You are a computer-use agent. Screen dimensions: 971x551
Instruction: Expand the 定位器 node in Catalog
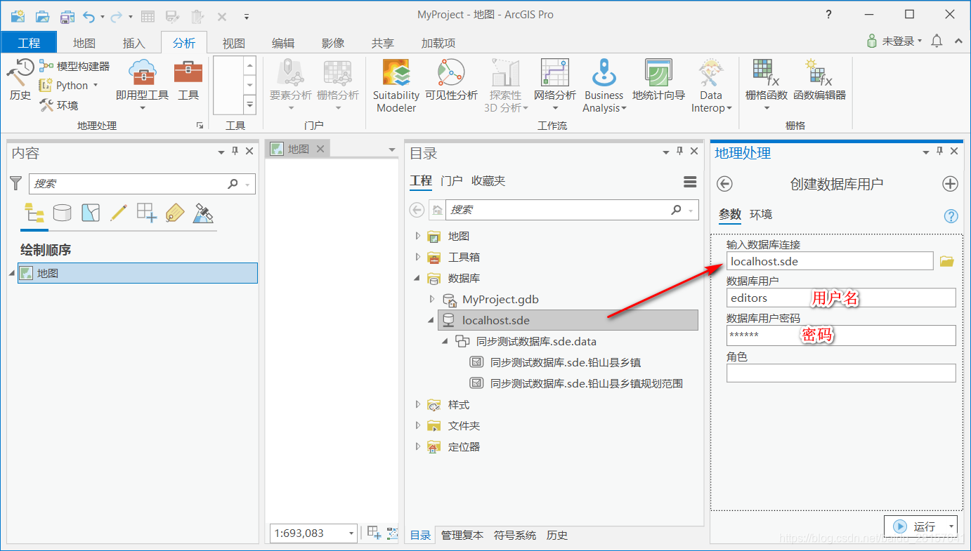[x=417, y=447]
